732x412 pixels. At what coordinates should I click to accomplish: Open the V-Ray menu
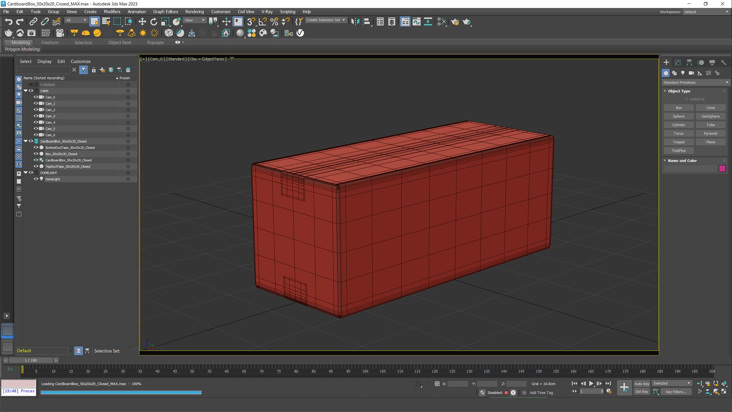coord(267,12)
